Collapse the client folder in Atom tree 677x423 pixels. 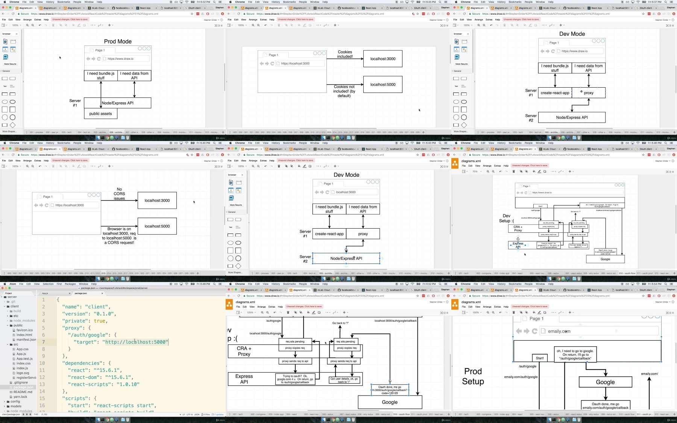tap(5, 306)
